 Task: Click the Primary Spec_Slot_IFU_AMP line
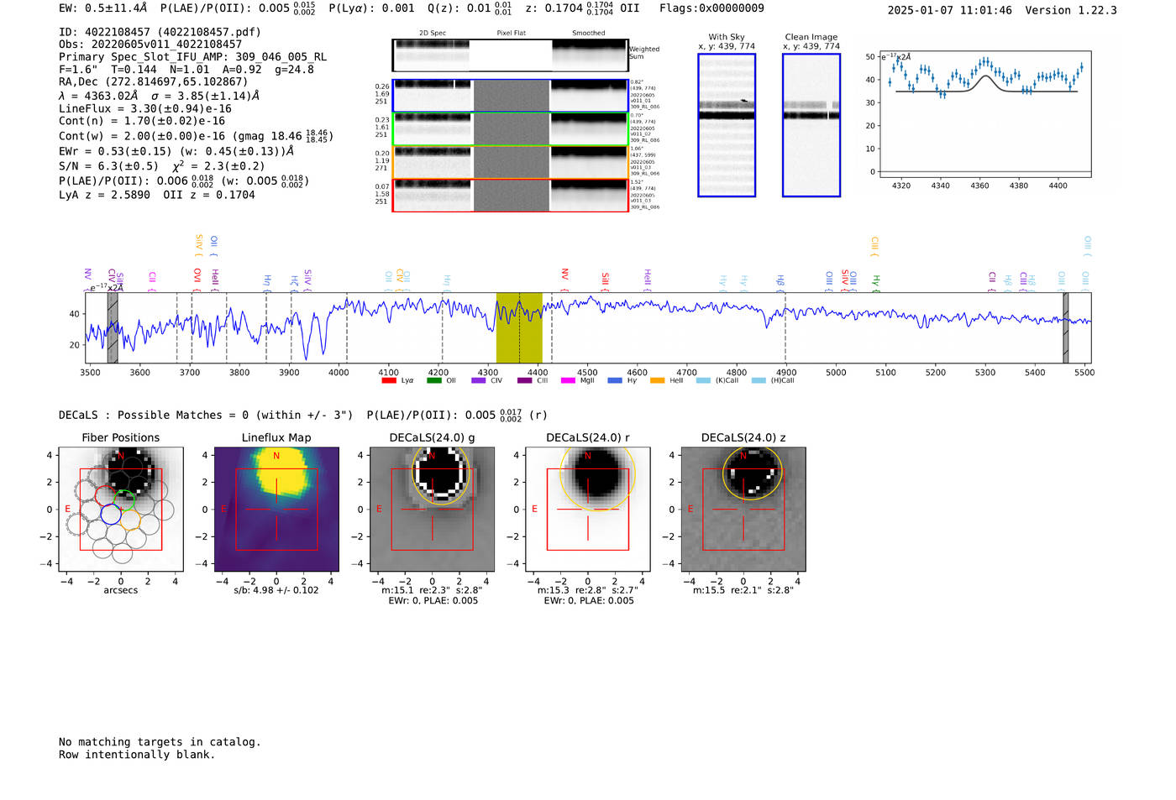pyautogui.click(x=193, y=57)
